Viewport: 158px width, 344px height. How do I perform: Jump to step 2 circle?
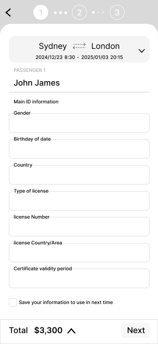click(x=79, y=12)
